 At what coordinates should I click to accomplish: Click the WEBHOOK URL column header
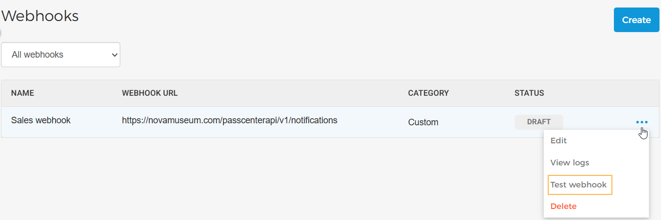[x=150, y=93]
